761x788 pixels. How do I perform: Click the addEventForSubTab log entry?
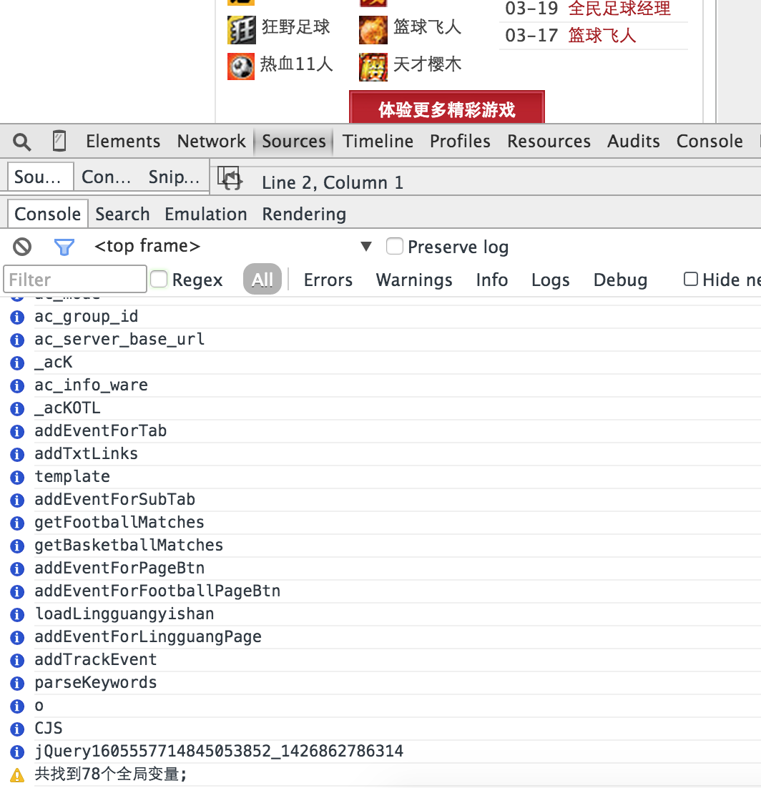point(114,500)
